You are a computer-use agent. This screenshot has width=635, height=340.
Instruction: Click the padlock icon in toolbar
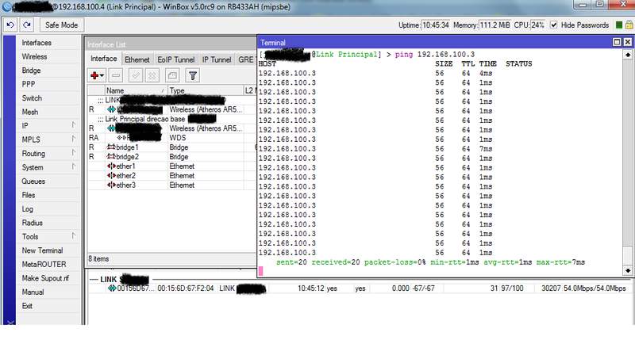[629, 25]
